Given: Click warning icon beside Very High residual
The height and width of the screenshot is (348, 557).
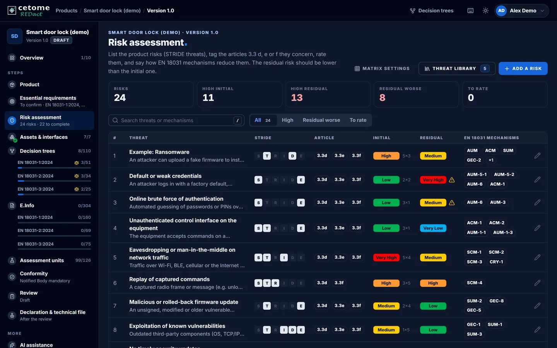Looking at the screenshot, I should [452, 180].
